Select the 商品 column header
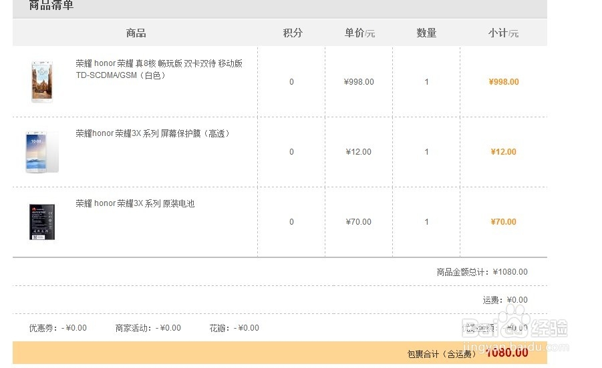The image size is (602, 368). [x=136, y=33]
